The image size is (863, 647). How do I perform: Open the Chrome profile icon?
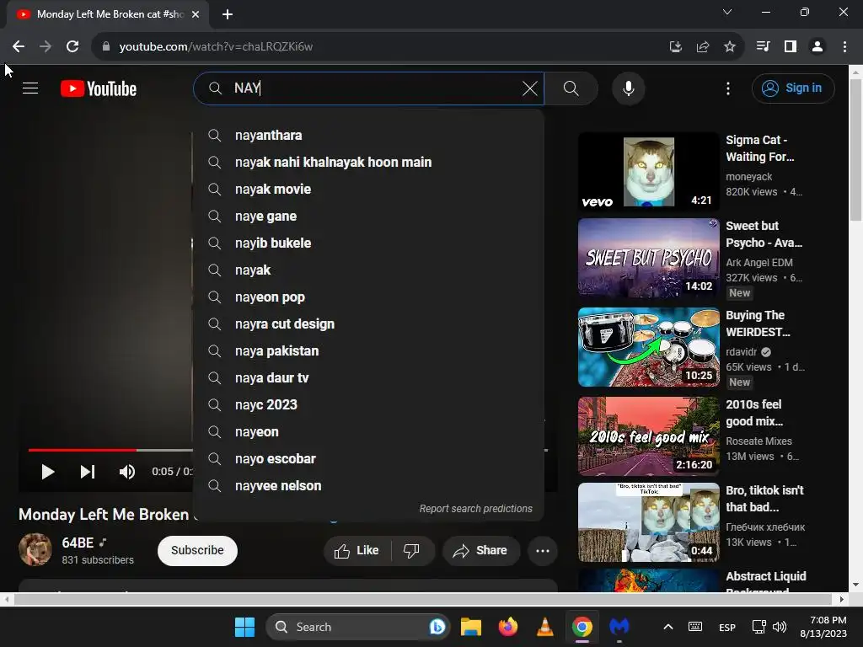pyautogui.click(x=817, y=47)
